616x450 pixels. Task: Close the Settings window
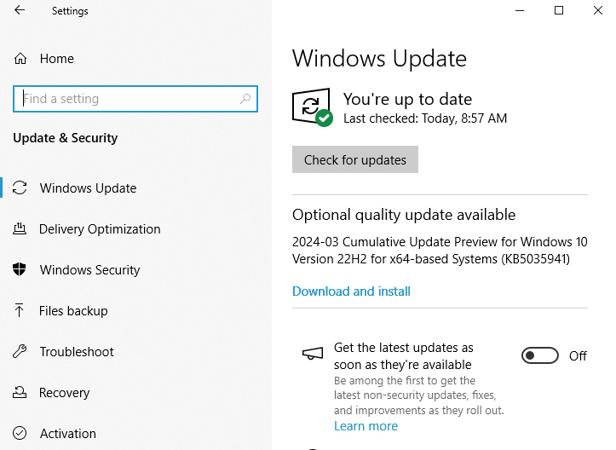click(x=597, y=10)
